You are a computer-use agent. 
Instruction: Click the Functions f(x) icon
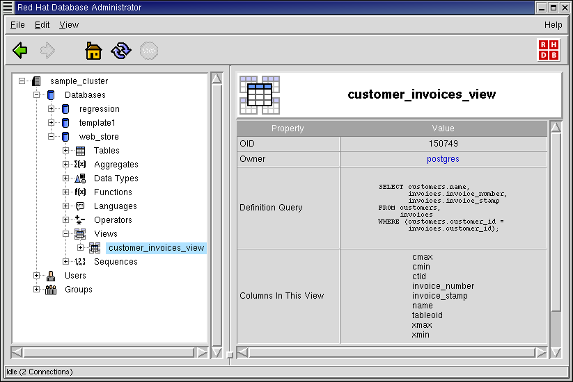click(80, 192)
